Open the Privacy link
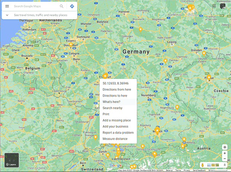The image size is (231, 172). pos(187,170)
